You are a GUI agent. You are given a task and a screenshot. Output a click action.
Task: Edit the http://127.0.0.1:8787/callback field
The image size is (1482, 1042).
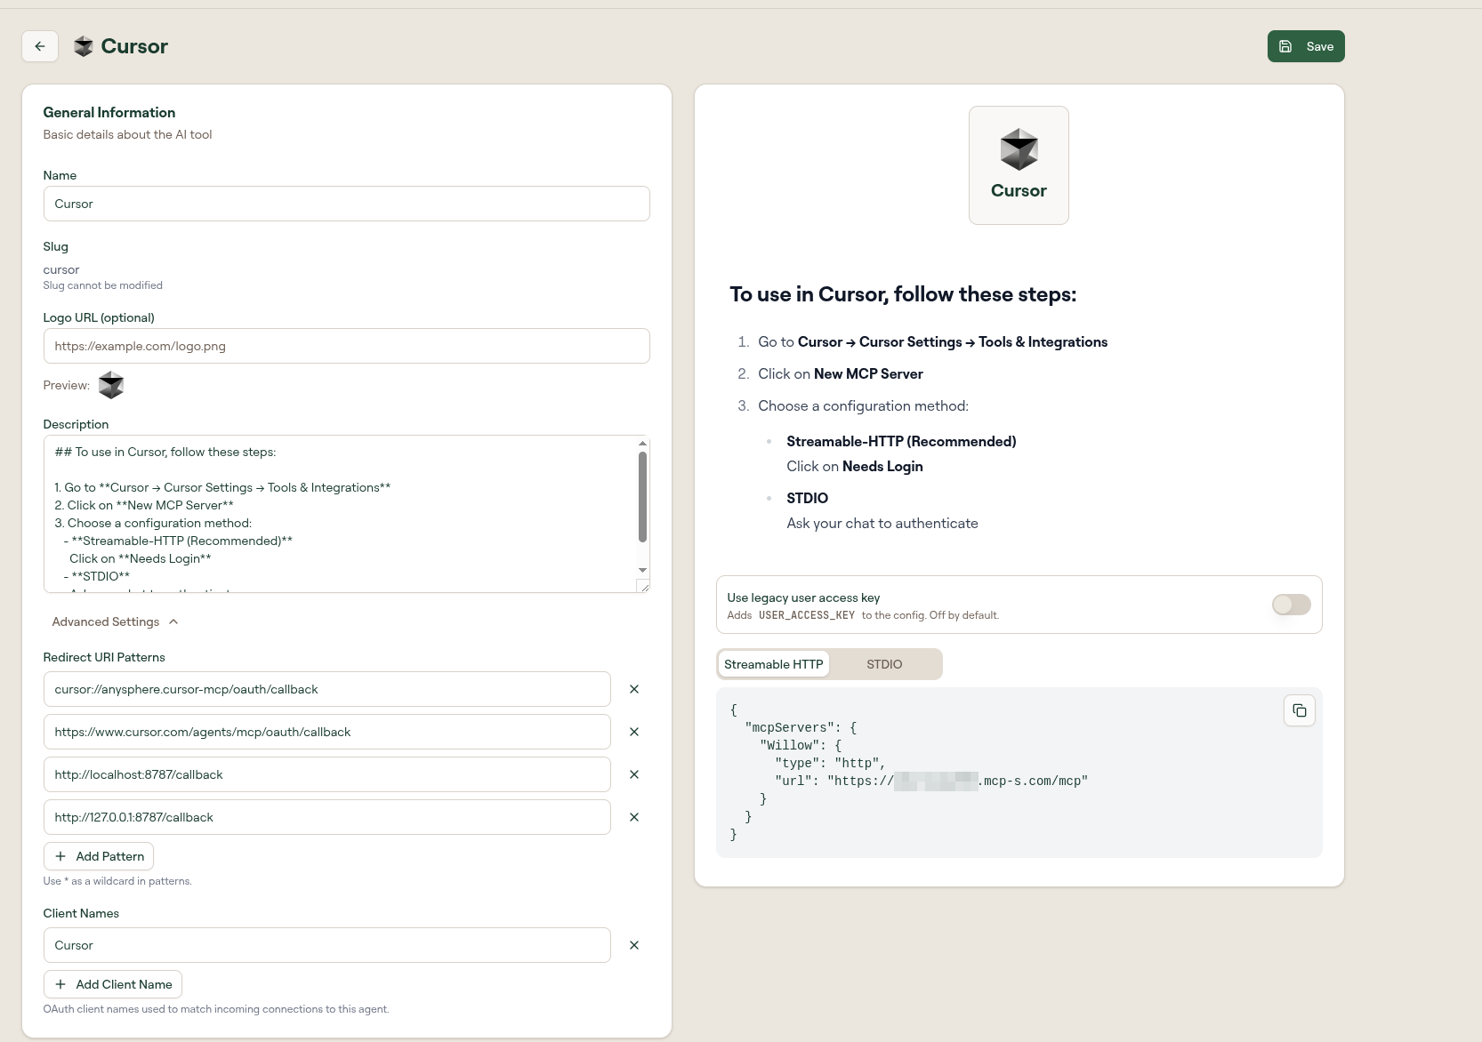tap(326, 817)
